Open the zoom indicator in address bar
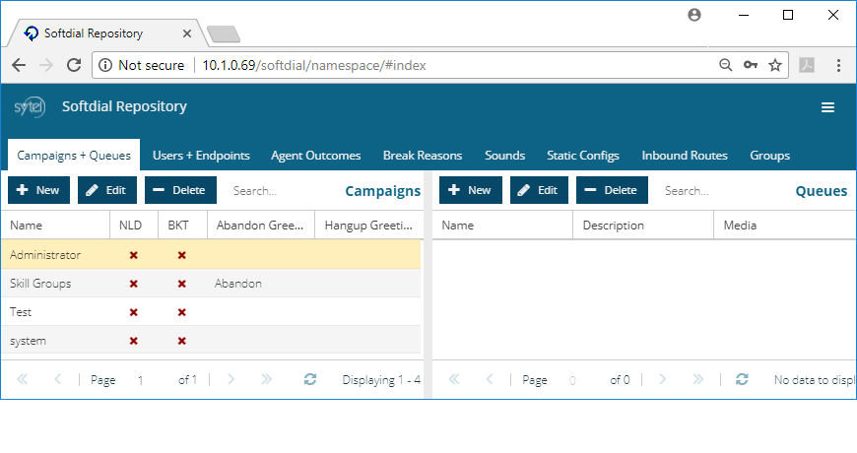Screen dimensions: 857x453 click(x=725, y=65)
